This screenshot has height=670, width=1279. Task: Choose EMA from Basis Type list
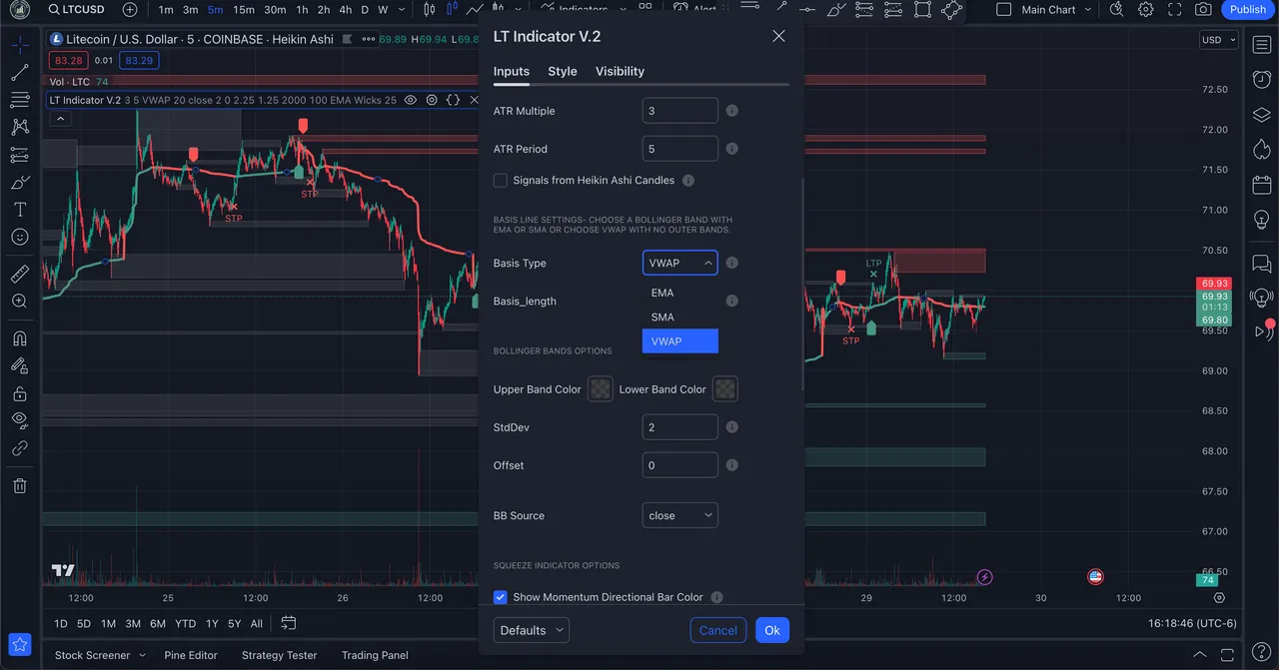(x=679, y=293)
